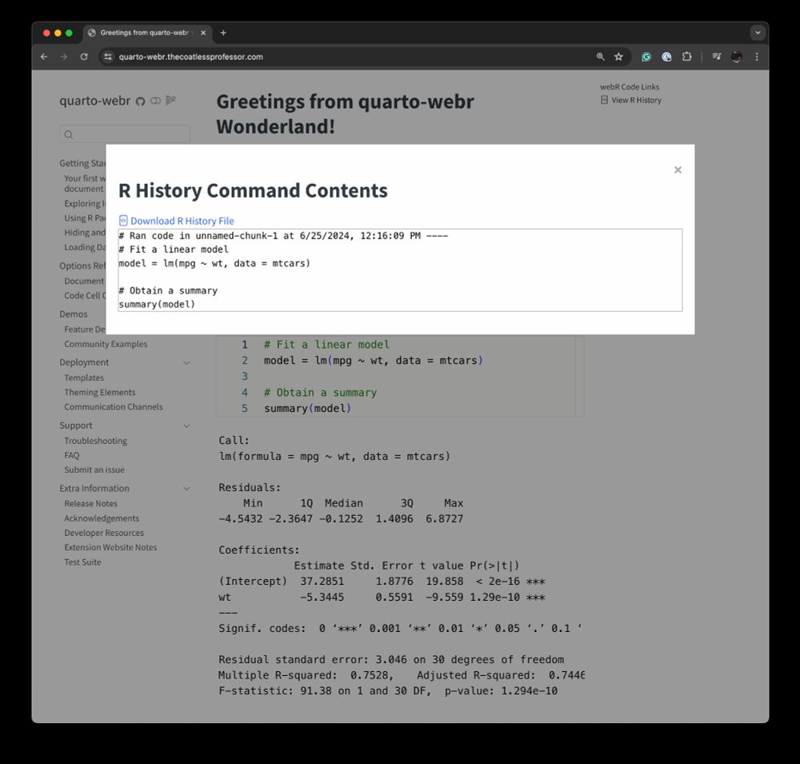Click the View R History icon under webR Code Links
The width and height of the screenshot is (800, 764).
click(603, 99)
